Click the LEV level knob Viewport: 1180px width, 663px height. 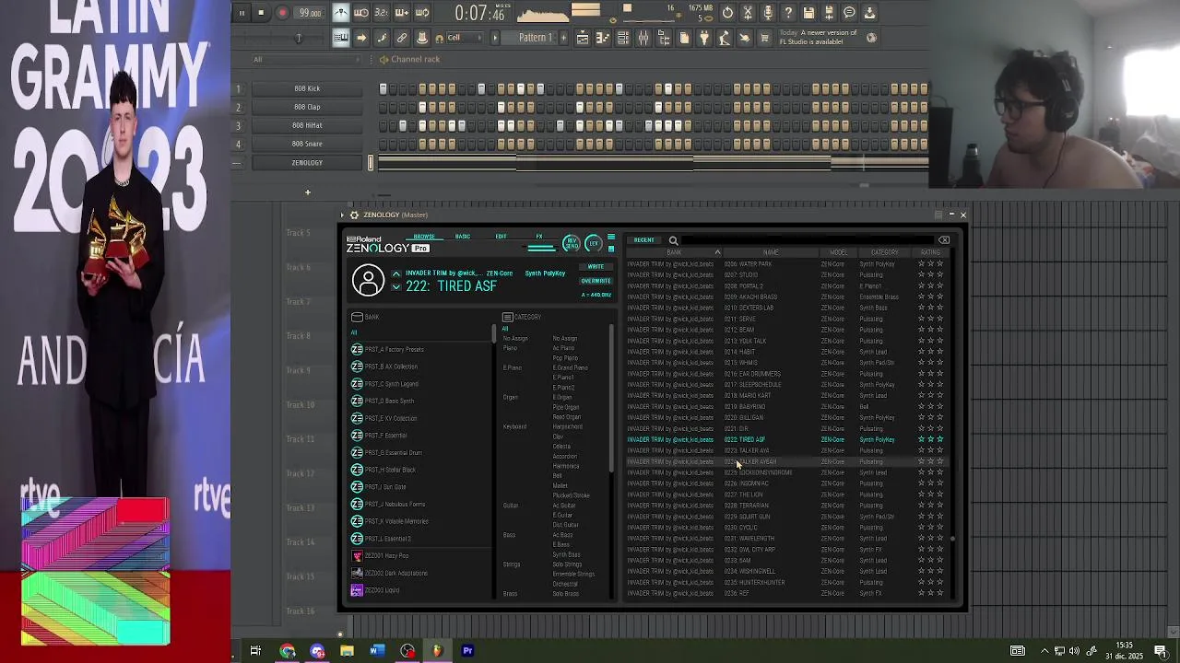pos(593,244)
